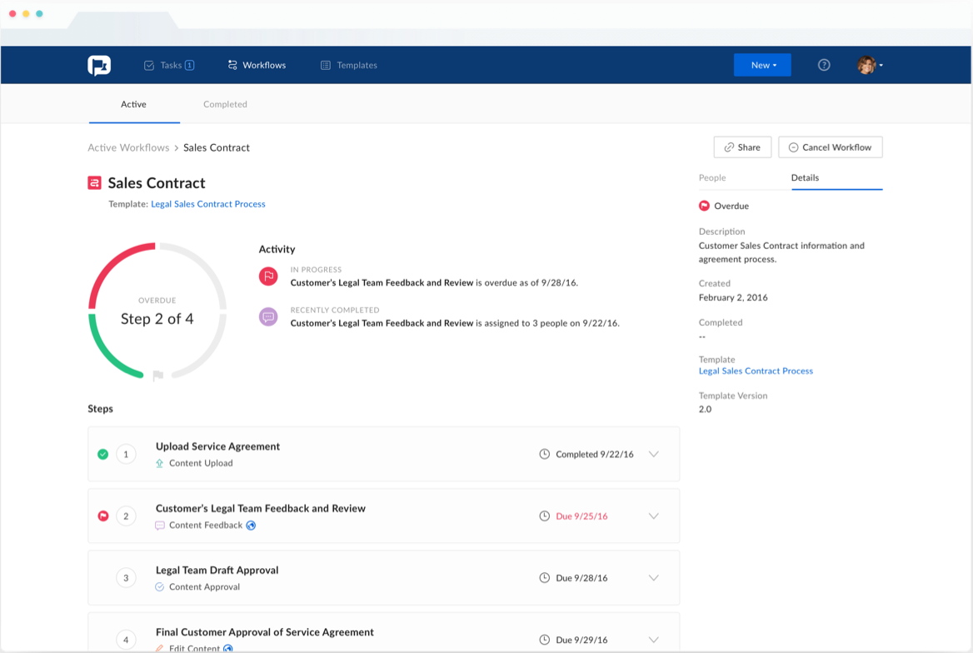Expand the Customer's Legal Team Feedback step

(654, 516)
